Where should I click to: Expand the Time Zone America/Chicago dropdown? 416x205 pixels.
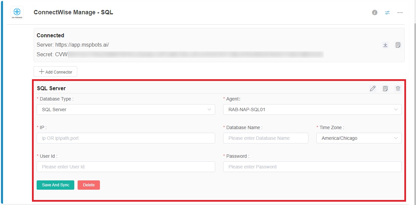(x=359, y=138)
